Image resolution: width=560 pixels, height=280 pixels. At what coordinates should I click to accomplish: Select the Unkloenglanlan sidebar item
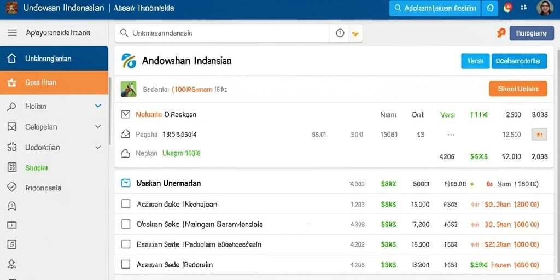tap(54, 58)
